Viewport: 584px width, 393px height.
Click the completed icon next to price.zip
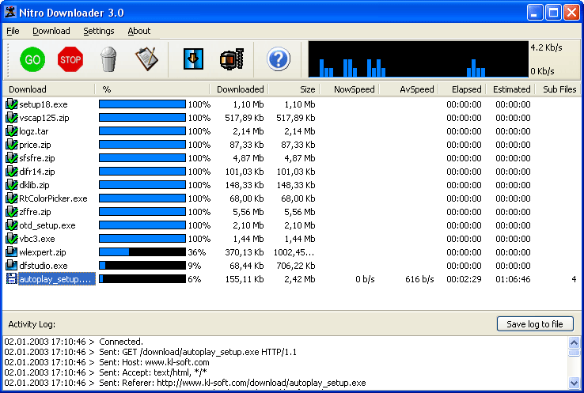[x=12, y=145]
